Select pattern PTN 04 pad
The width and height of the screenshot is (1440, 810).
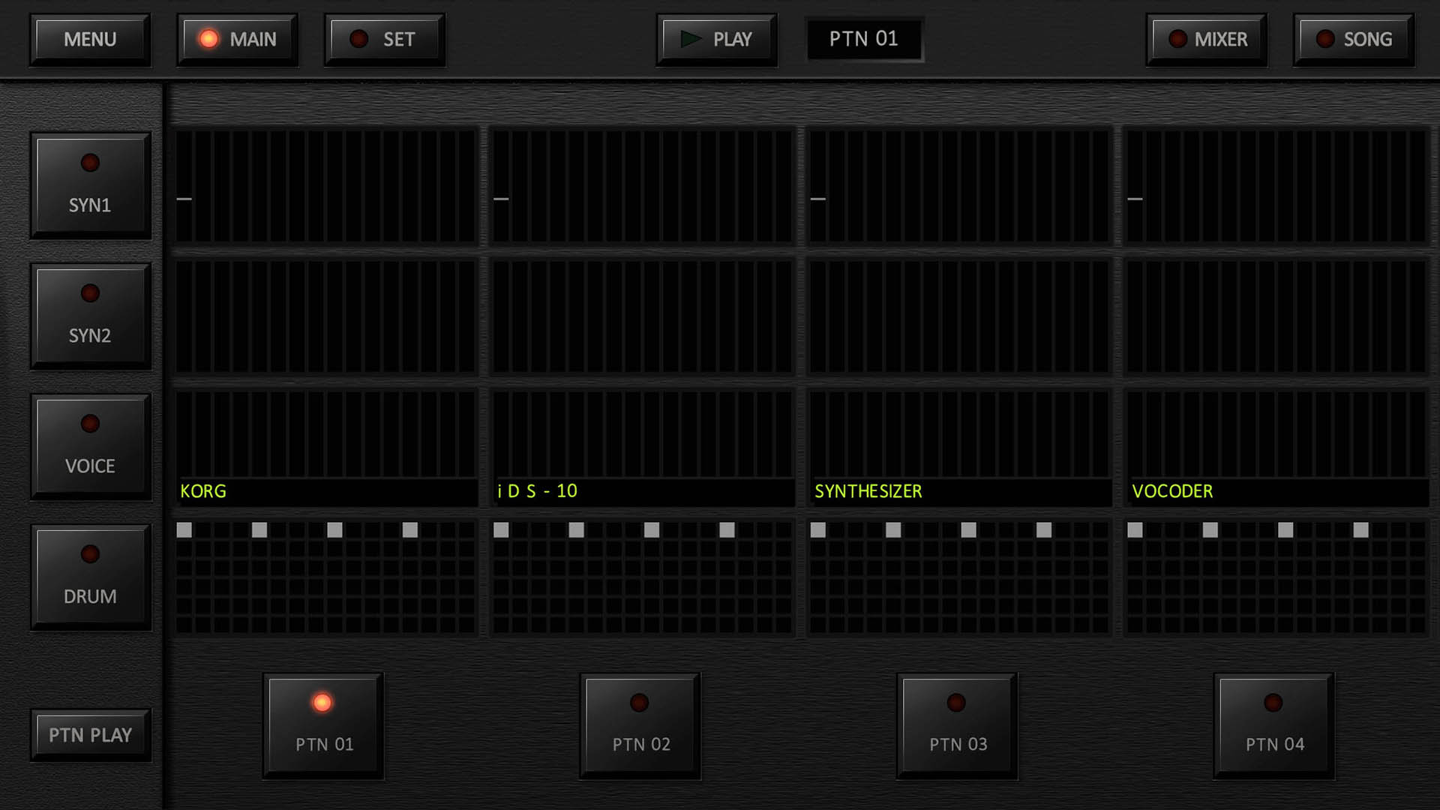(x=1274, y=725)
